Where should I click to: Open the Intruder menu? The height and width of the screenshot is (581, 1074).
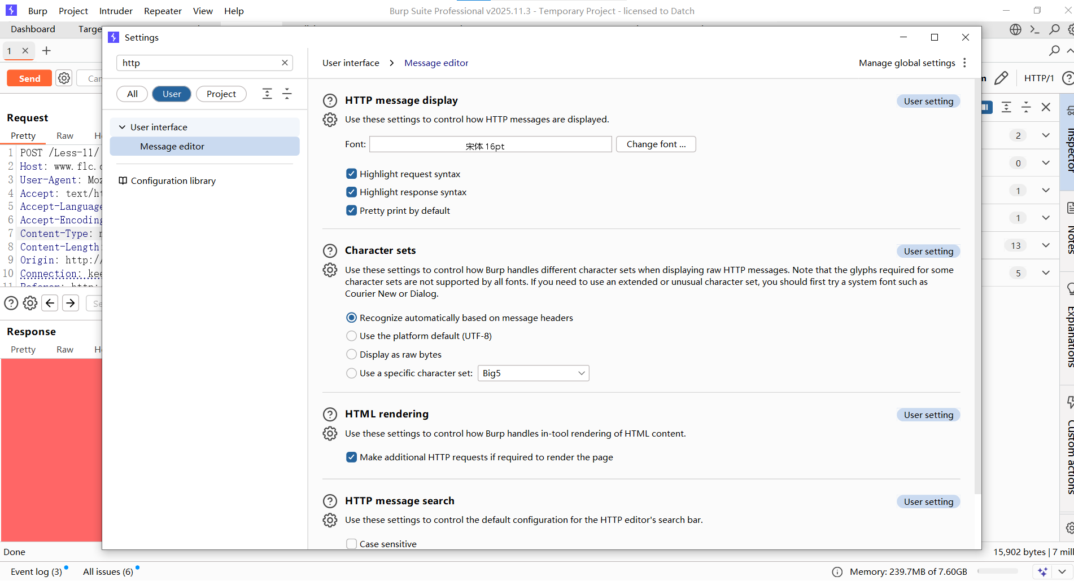point(116,11)
